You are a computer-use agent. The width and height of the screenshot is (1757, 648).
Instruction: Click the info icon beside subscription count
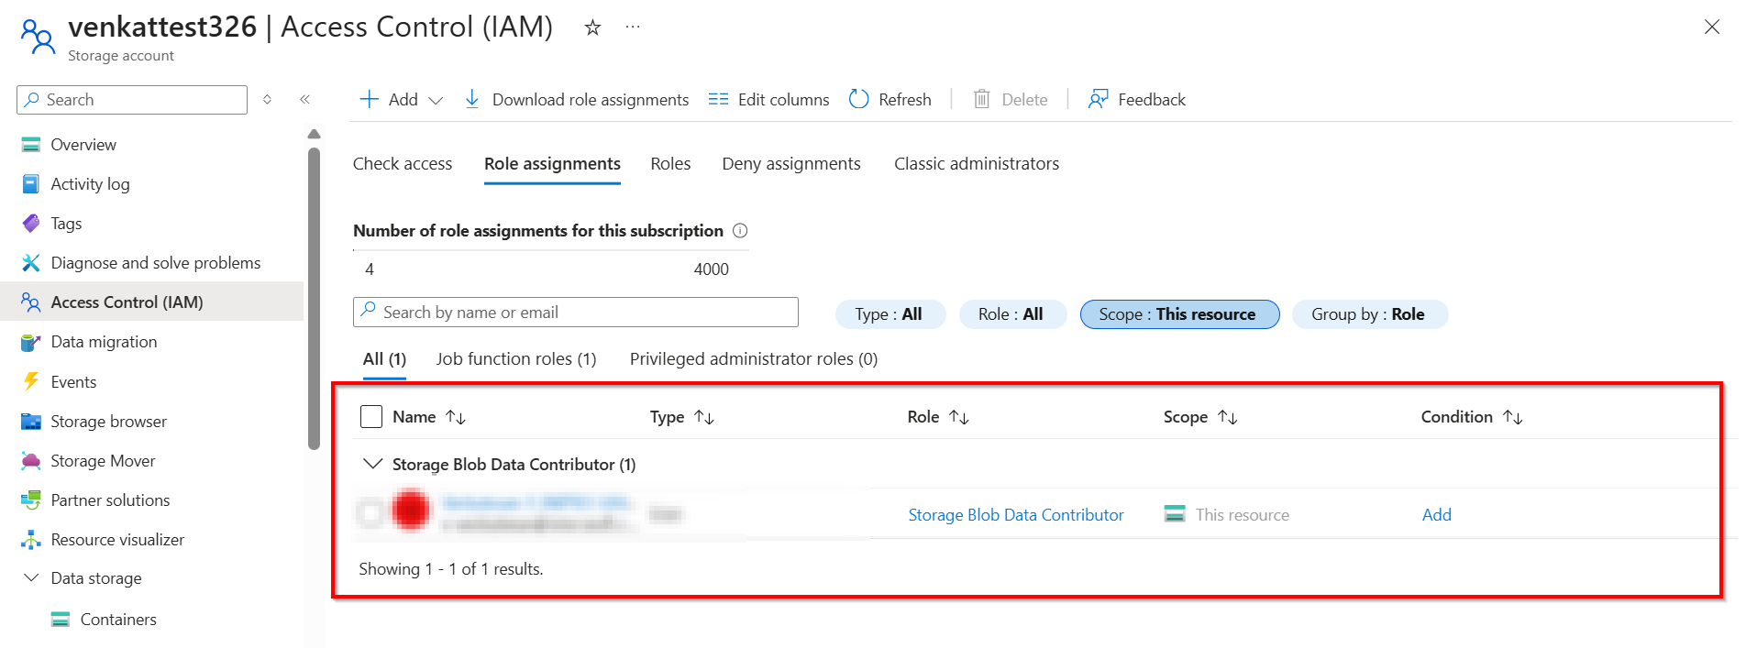tap(740, 231)
